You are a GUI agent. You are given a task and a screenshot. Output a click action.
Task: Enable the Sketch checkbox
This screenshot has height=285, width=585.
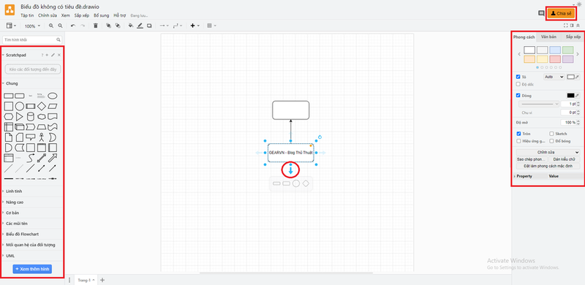click(551, 134)
